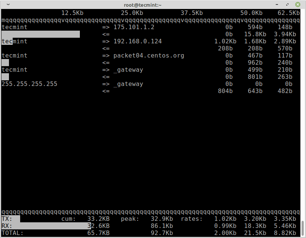This screenshot has height=238, width=306.
Task: Select the 255.255.255.255 broadcast entry
Action: 29,84
